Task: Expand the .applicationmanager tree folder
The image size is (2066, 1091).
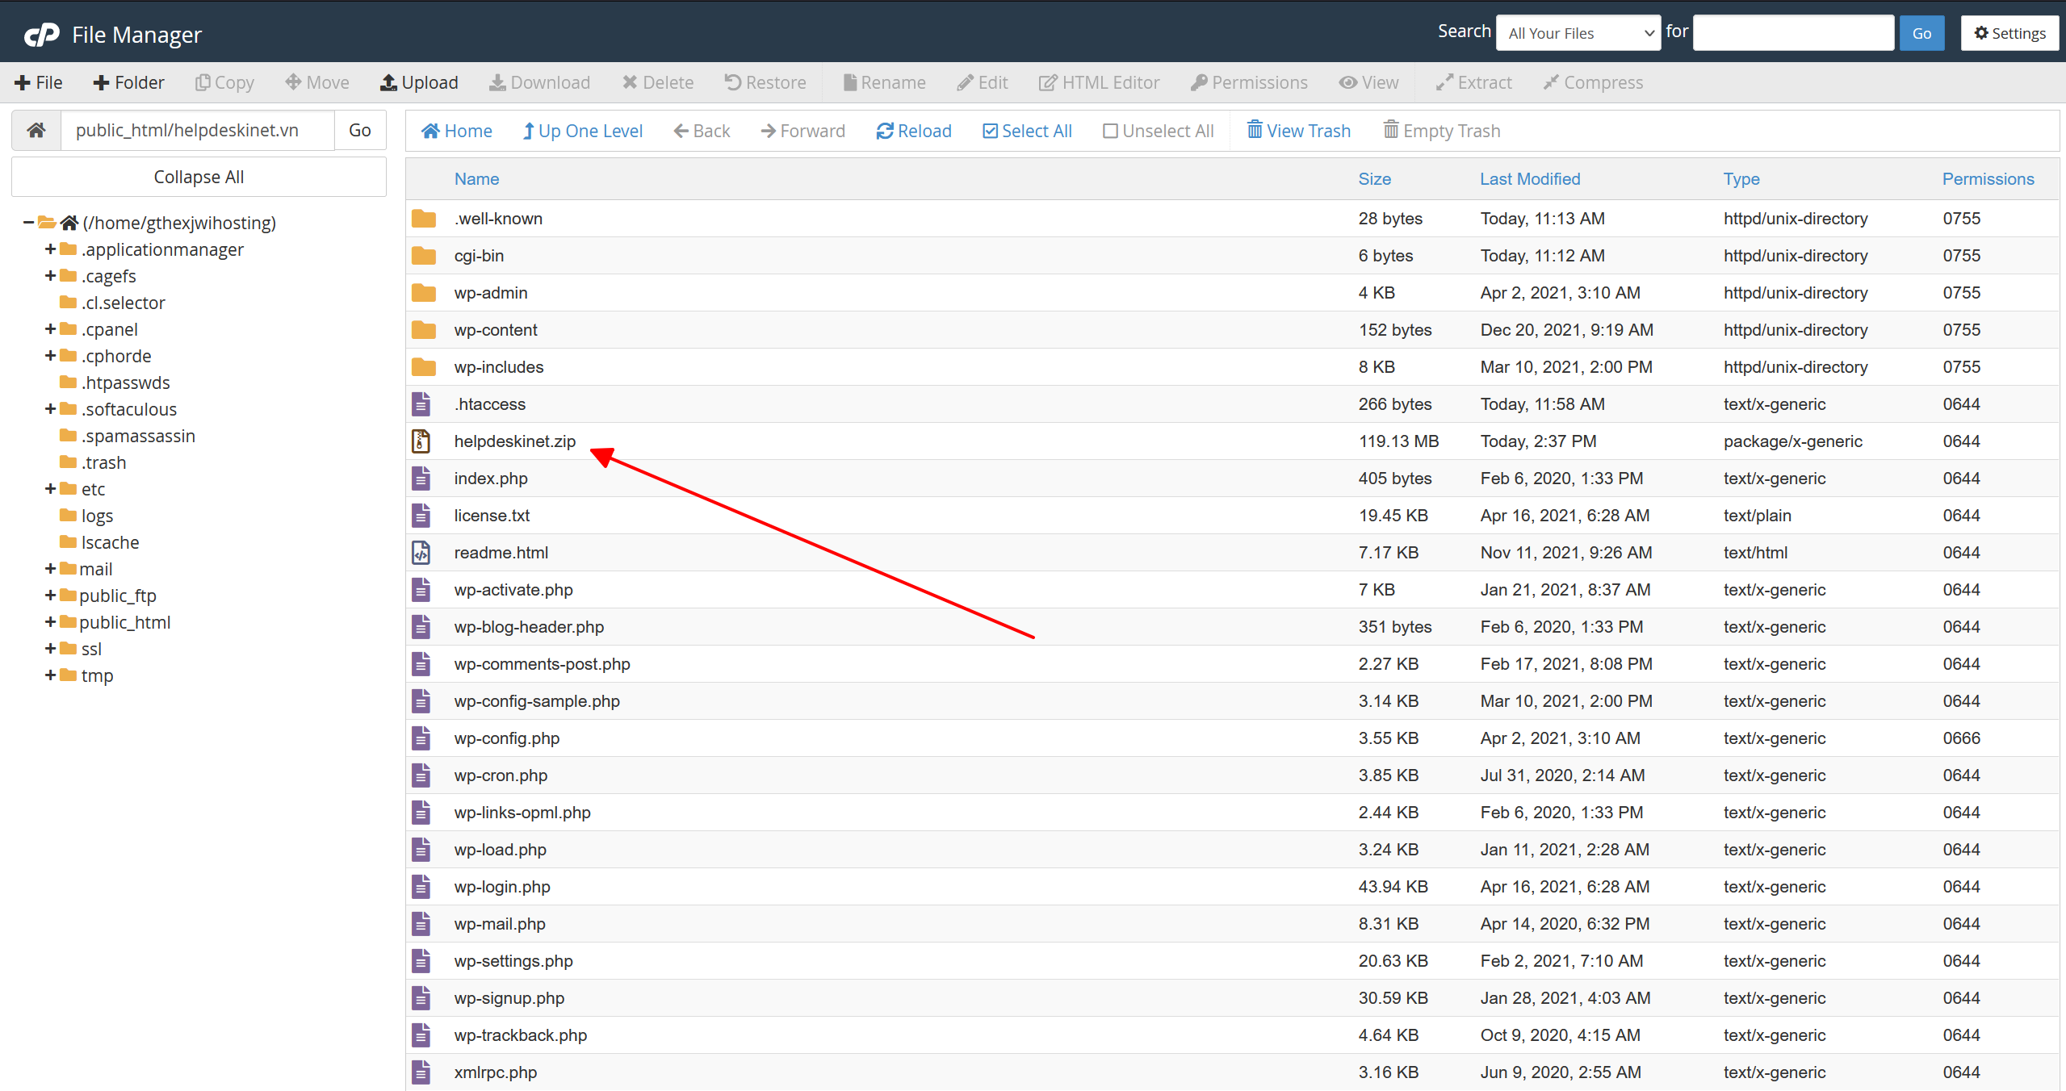Action: pyautogui.click(x=50, y=249)
